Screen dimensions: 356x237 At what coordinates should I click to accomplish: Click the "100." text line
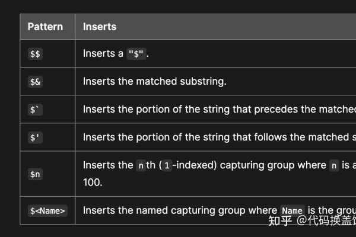point(93,182)
